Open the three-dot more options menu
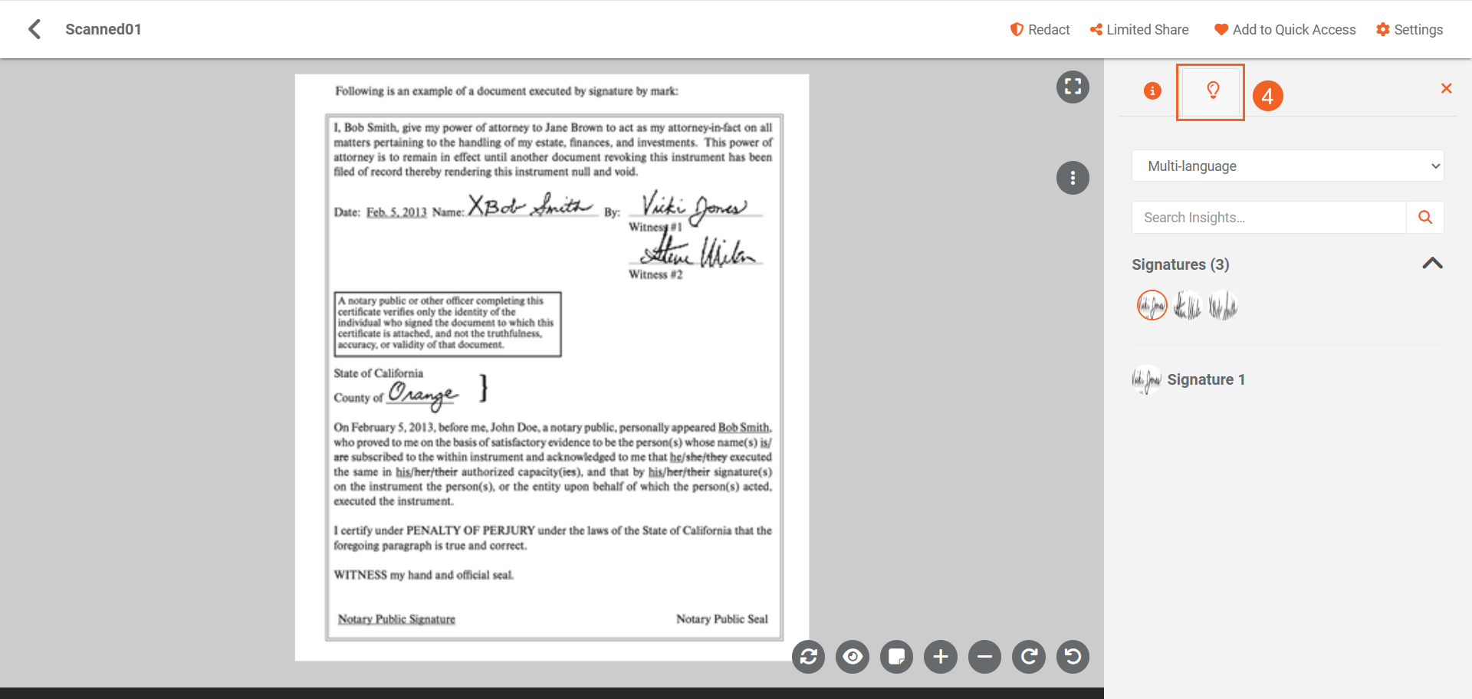 coord(1073,178)
